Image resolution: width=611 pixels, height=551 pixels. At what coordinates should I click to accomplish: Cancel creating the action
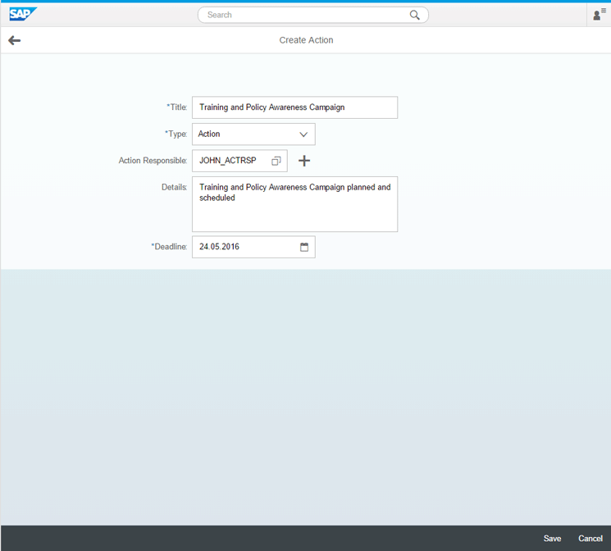590,538
